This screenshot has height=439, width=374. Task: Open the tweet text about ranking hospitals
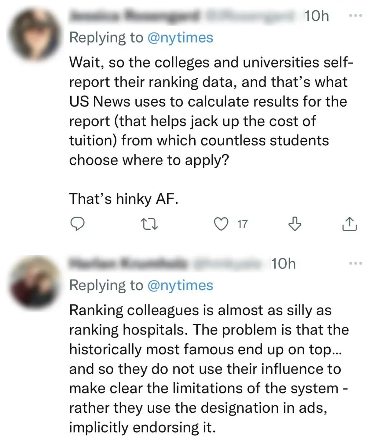208,368
